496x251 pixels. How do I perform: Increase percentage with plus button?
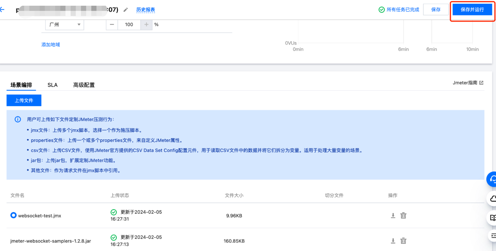click(146, 25)
